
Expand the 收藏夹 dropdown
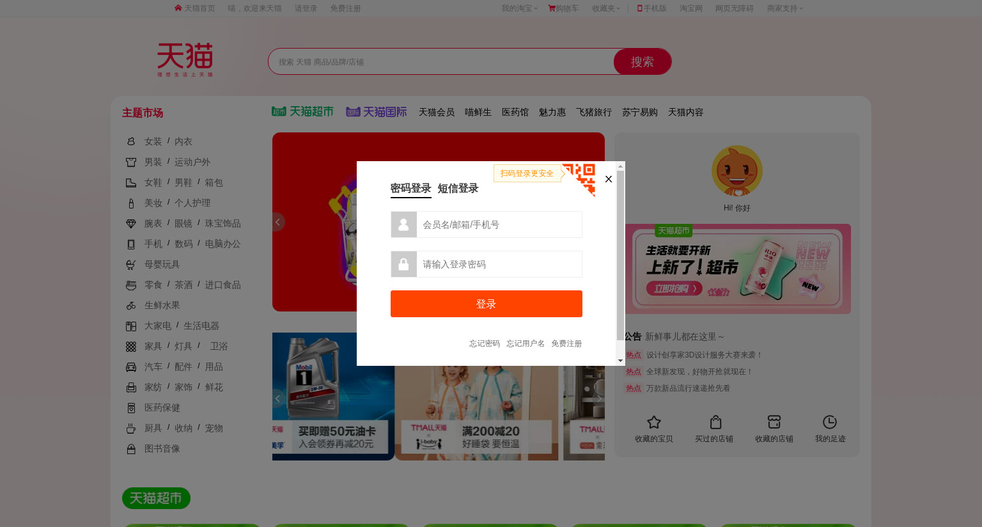(606, 8)
